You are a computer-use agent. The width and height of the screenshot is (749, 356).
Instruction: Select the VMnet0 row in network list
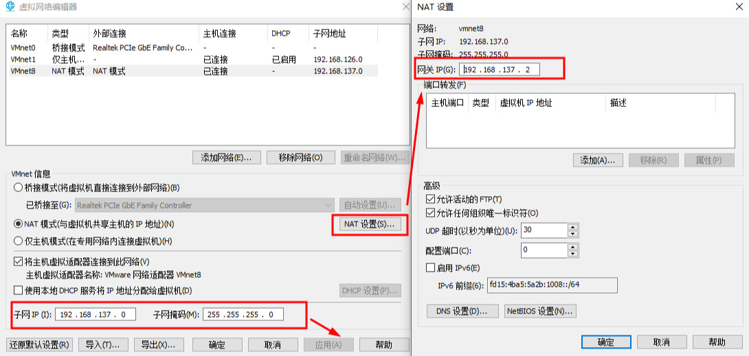coord(193,47)
